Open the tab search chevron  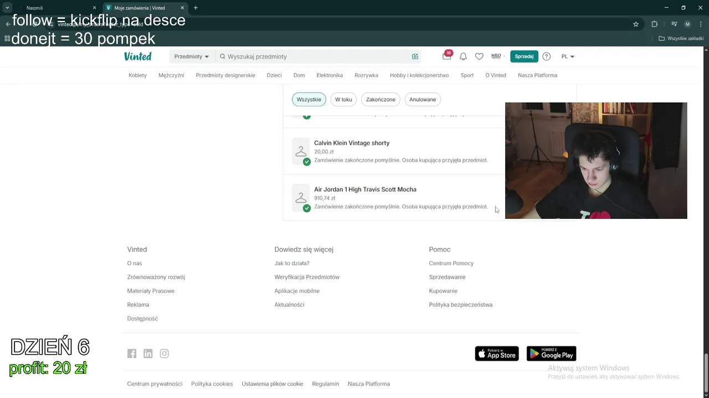[7, 8]
